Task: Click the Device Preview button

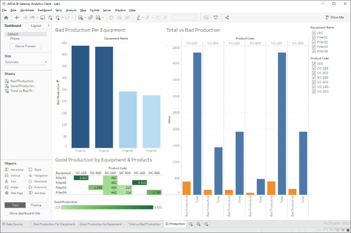Action: pos(25,46)
